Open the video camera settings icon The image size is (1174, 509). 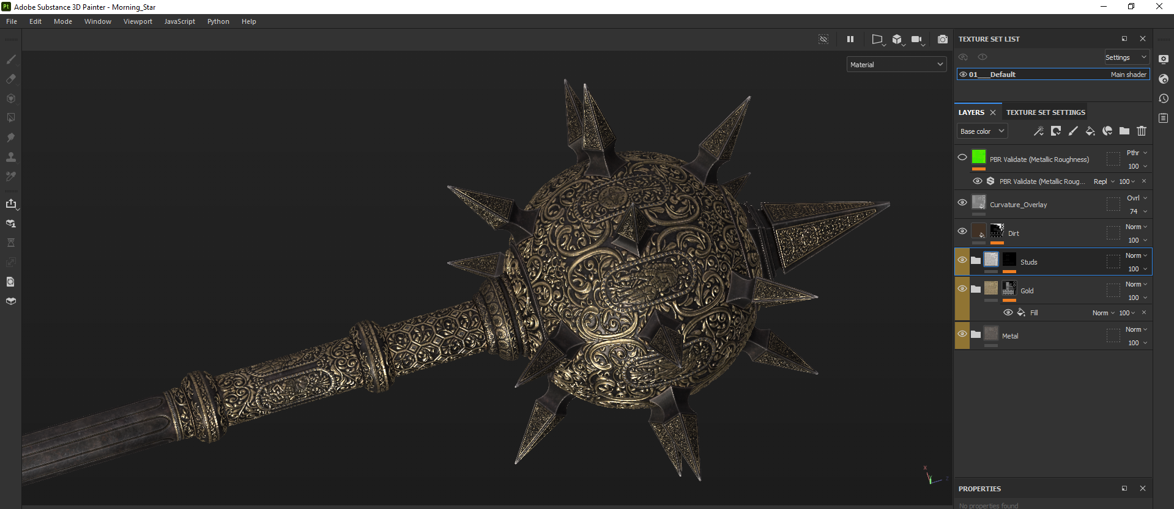click(x=917, y=40)
